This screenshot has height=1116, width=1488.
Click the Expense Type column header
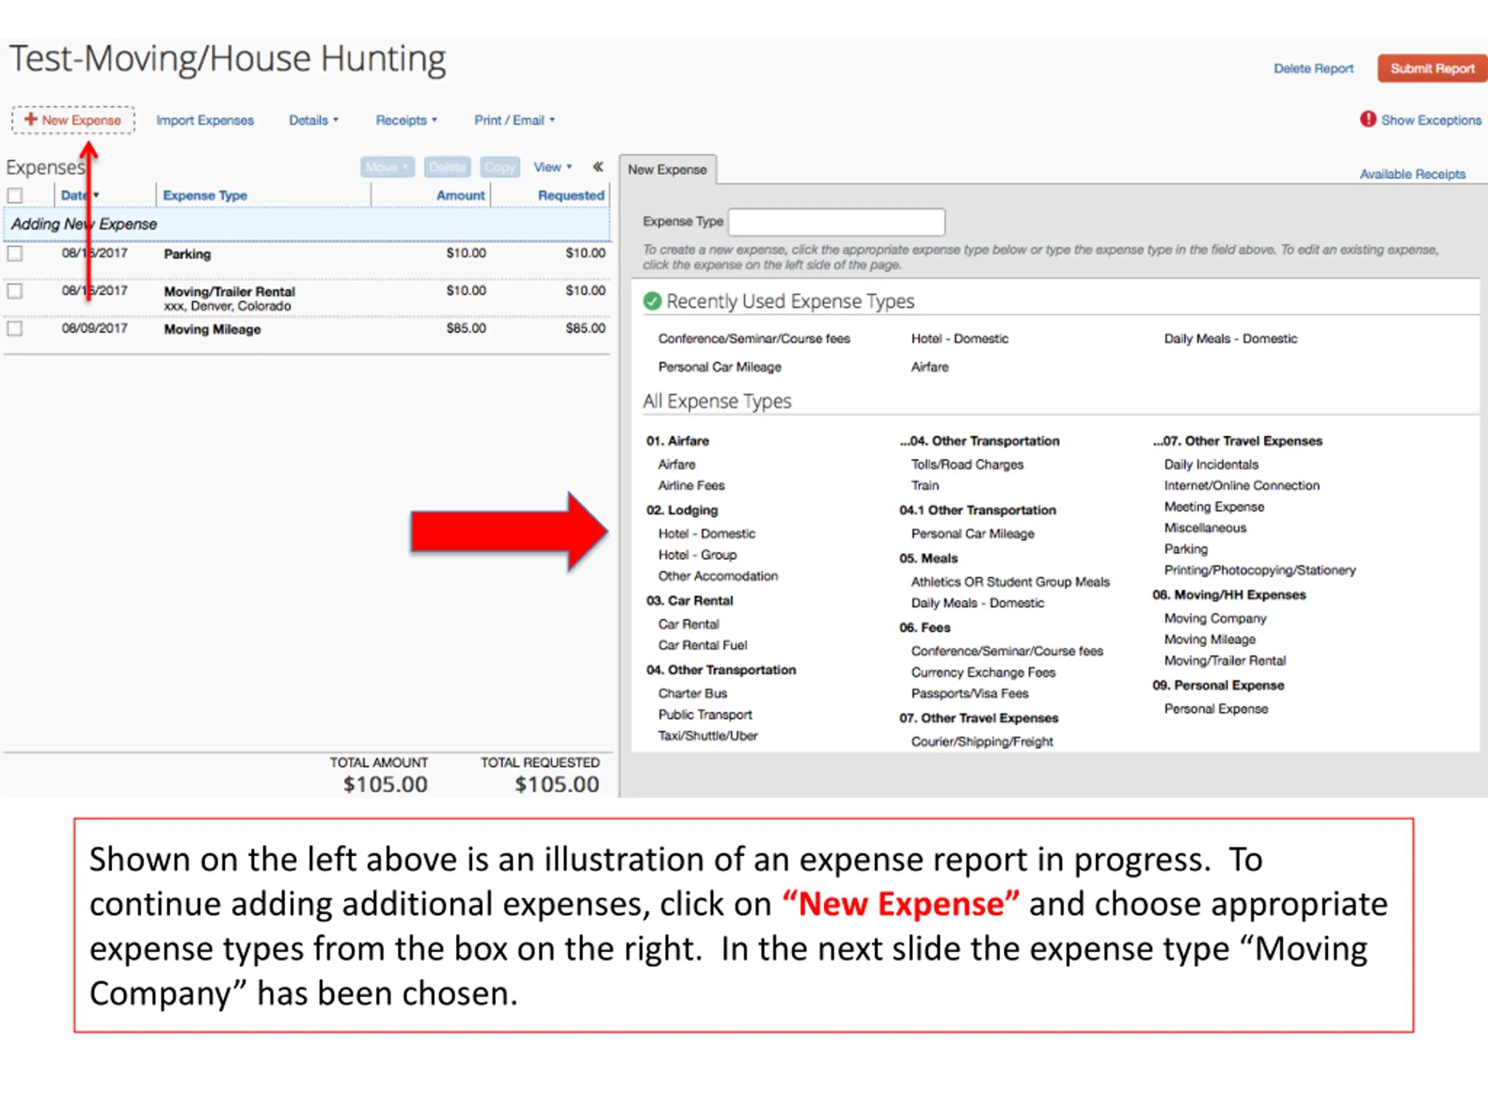pos(205,195)
